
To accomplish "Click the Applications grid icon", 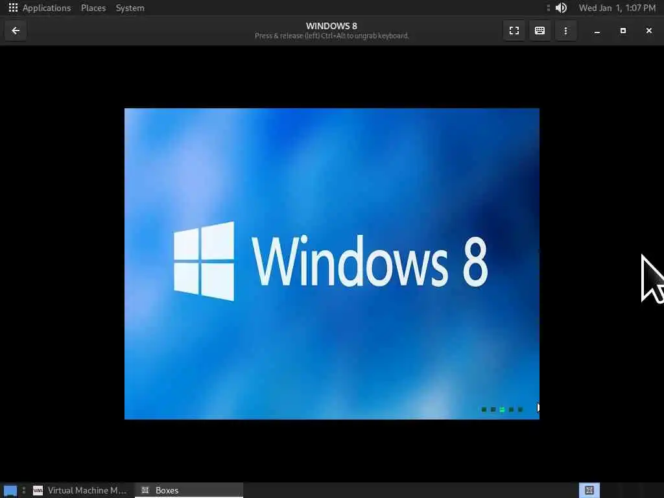I will (x=13, y=8).
